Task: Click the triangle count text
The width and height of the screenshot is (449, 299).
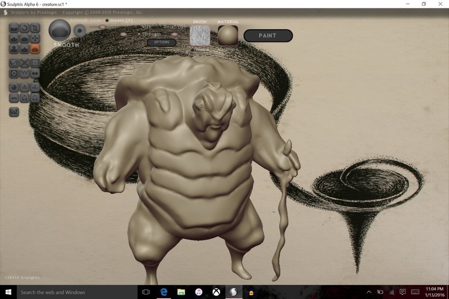Action: [22, 278]
